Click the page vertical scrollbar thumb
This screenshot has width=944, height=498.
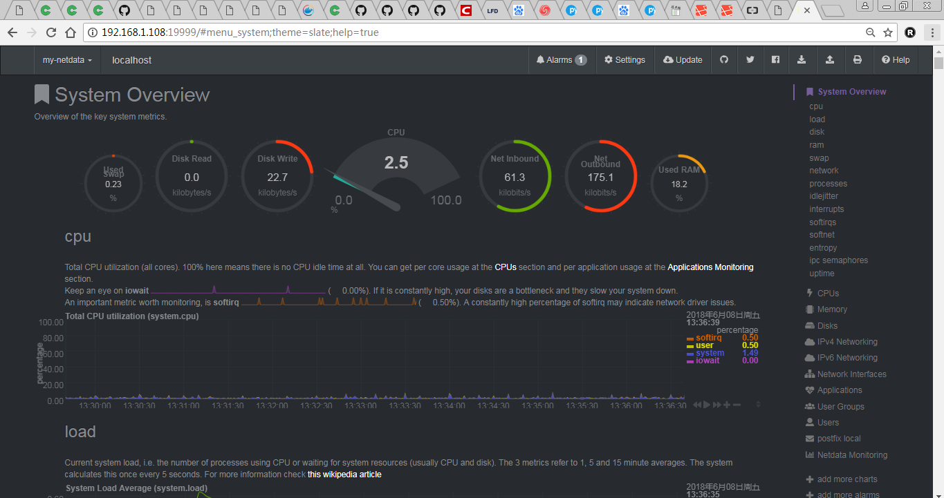click(938, 64)
